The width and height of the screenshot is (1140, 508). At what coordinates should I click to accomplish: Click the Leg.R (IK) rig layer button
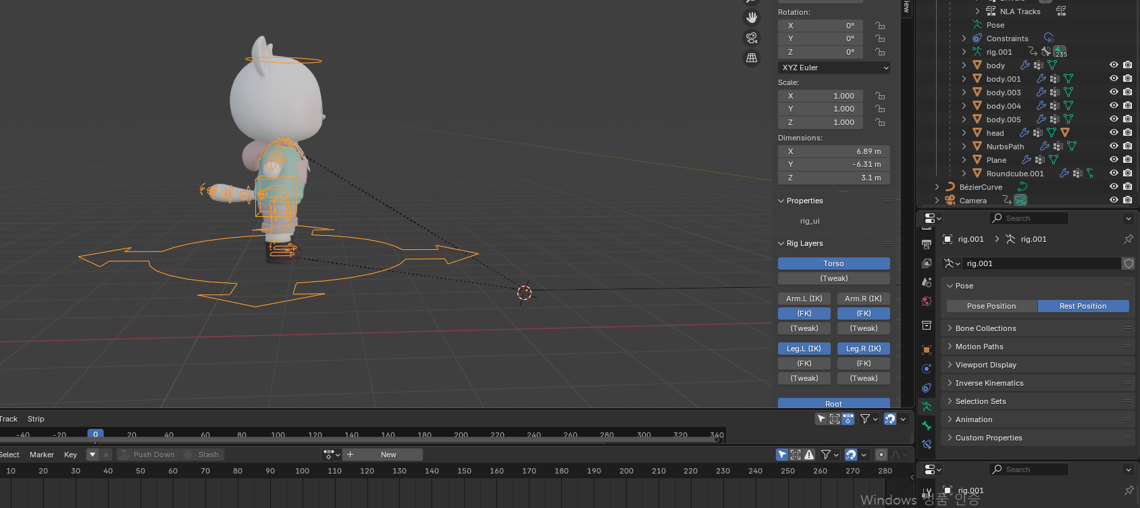864,349
